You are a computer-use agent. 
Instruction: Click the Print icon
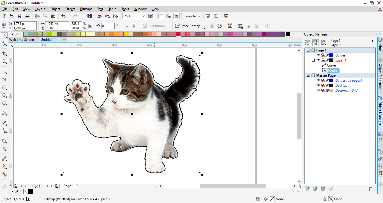click(x=27, y=16)
